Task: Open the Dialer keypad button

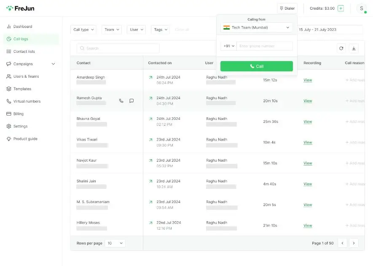Action: click(287, 8)
